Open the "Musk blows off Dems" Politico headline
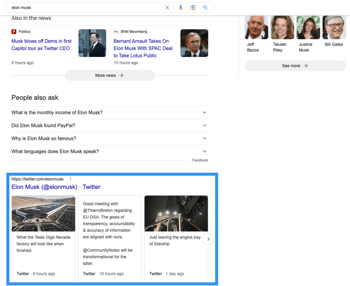The width and height of the screenshot is (350, 286). click(41, 45)
